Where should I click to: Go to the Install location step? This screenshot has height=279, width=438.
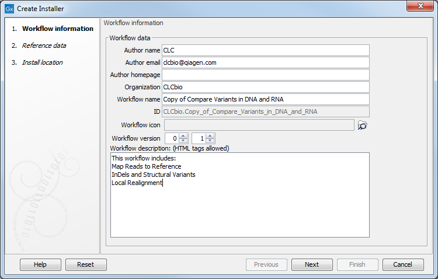coord(43,62)
